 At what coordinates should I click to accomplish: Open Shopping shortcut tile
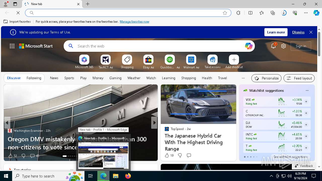(x=127, y=62)
